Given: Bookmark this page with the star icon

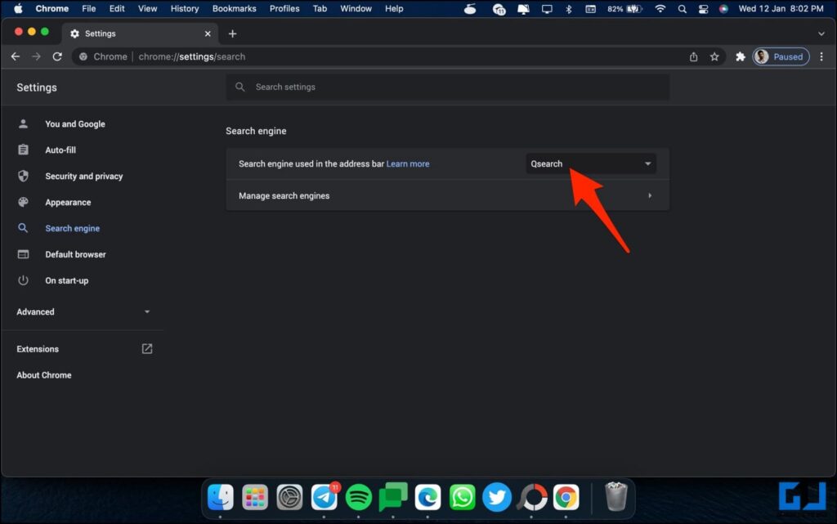Looking at the screenshot, I should 714,56.
